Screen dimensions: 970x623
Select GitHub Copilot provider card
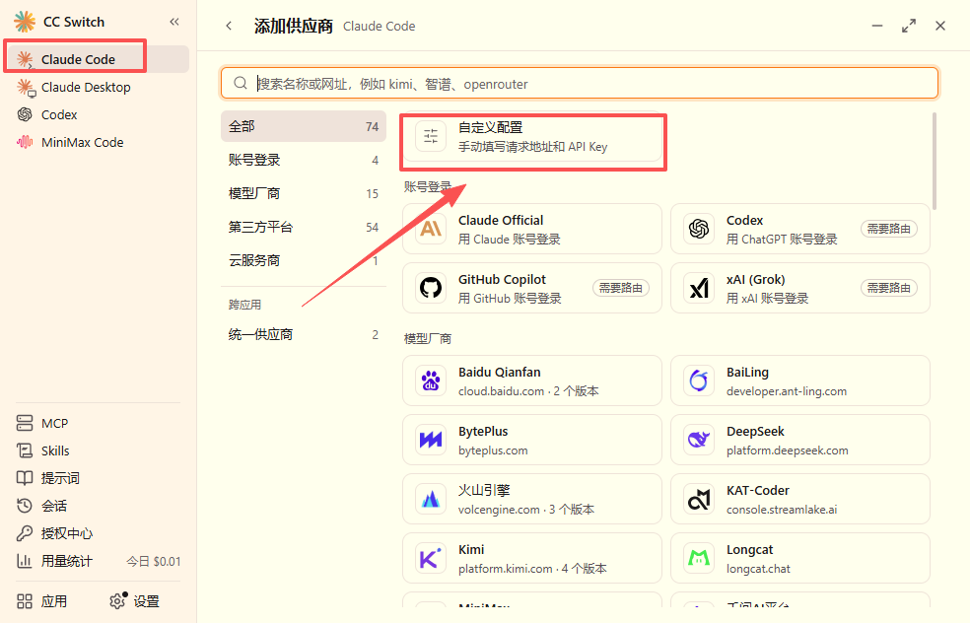point(532,288)
